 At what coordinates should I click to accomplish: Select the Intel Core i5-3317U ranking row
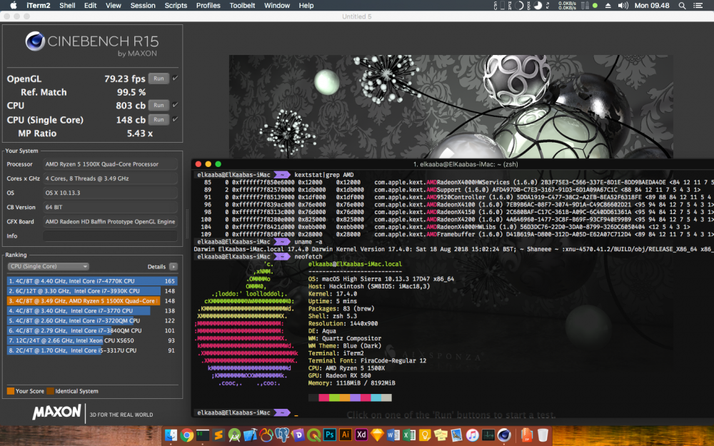pos(92,350)
